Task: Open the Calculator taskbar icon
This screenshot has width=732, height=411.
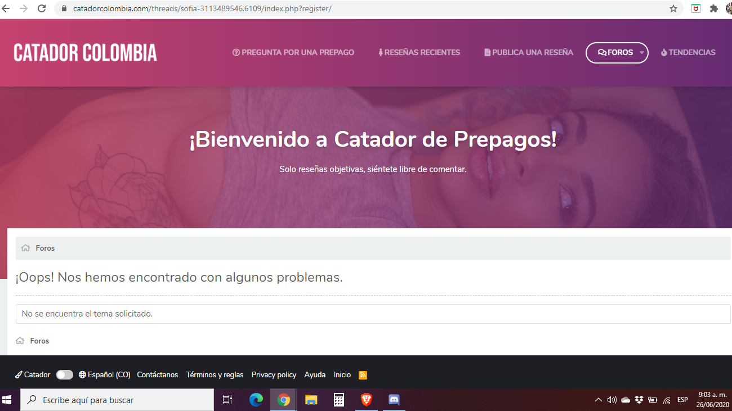Action: pyautogui.click(x=339, y=400)
